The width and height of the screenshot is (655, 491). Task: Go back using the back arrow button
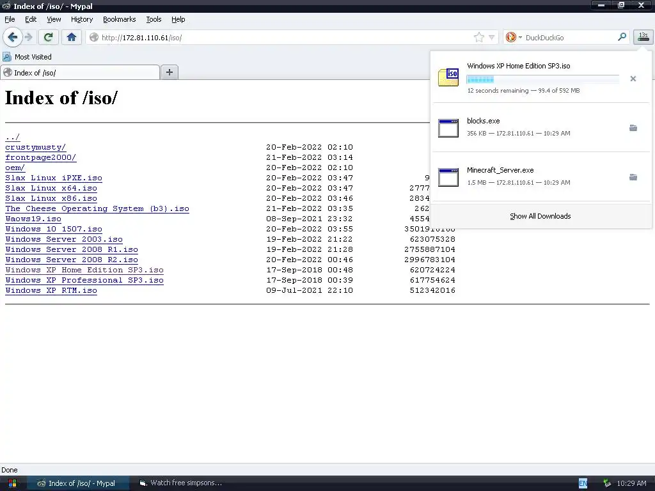[13, 37]
